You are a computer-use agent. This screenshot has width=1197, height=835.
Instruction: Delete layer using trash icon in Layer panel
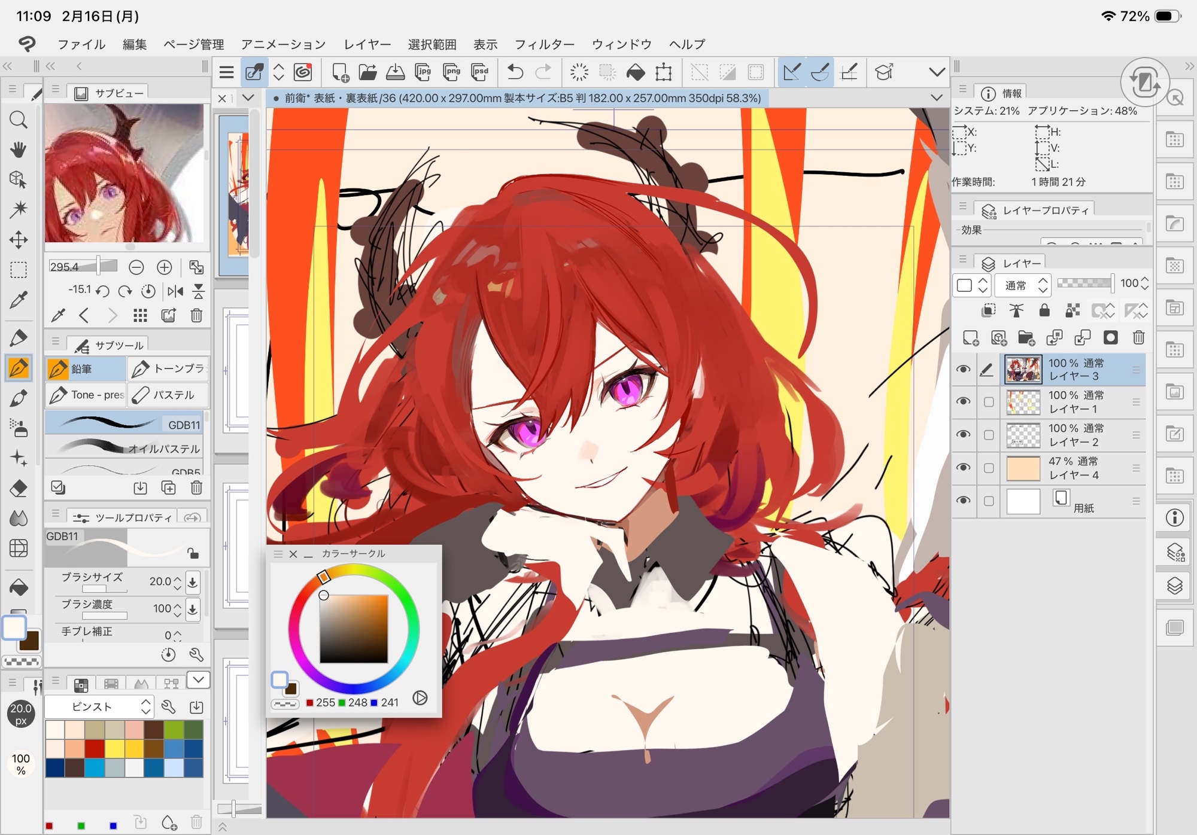1138,338
